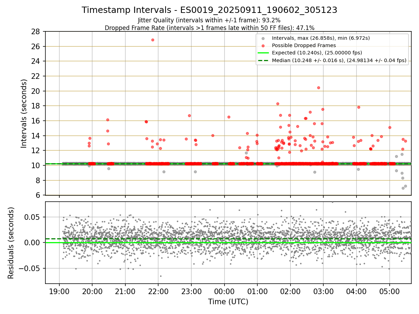
Task: Click the solid green line sample in legend
Action: click(x=263, y=53)
